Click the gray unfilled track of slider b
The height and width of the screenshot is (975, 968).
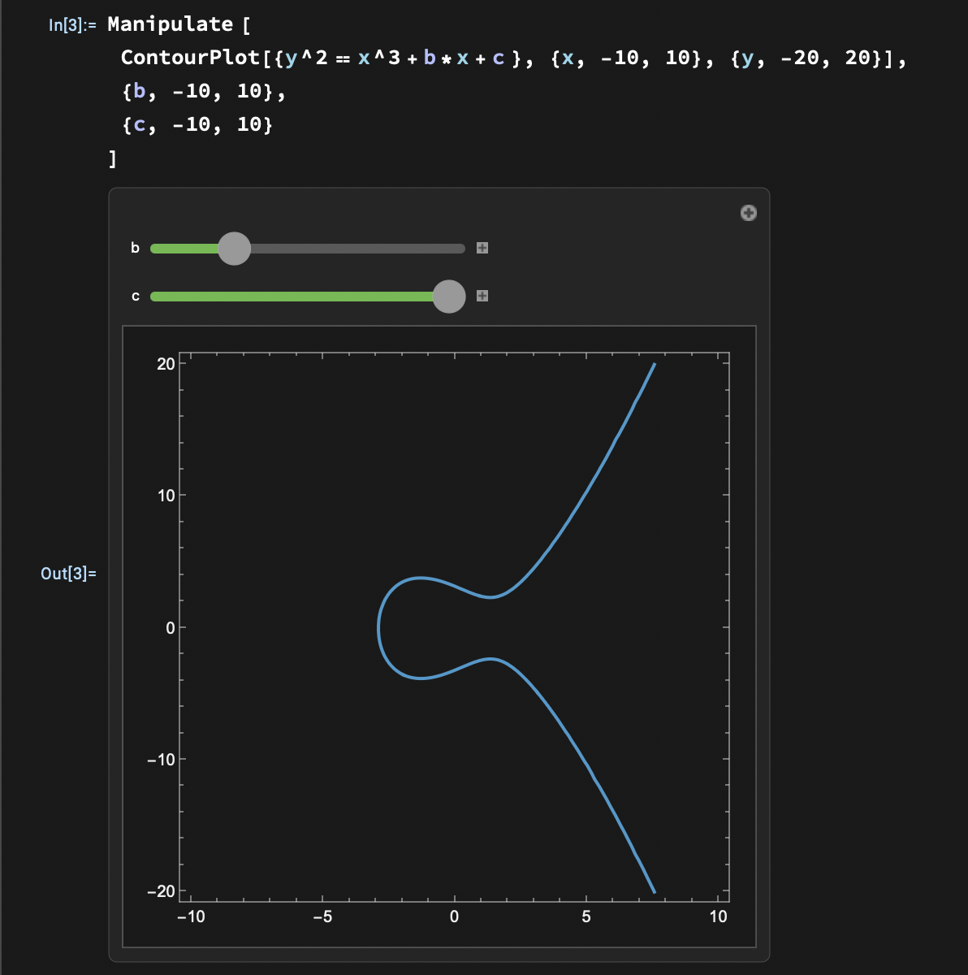[357, 248]
